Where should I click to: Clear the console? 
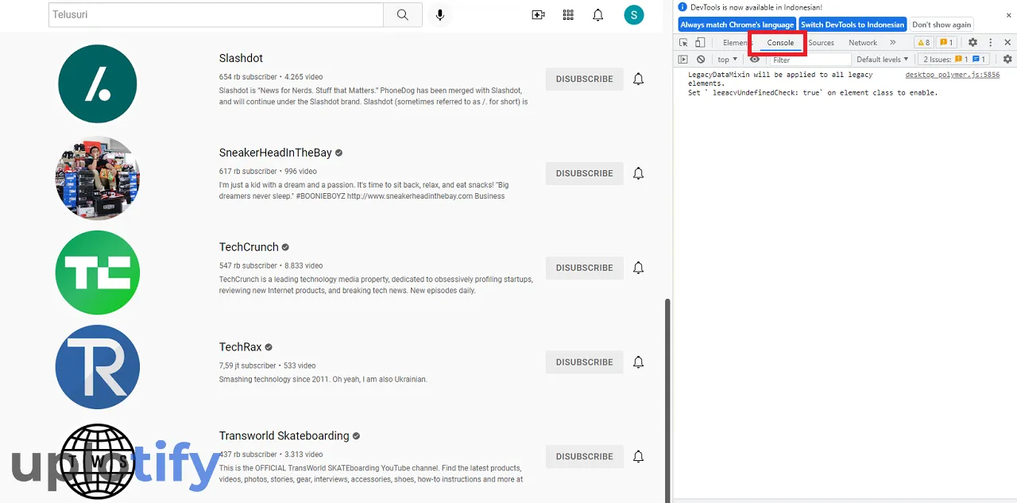[701, 60]
